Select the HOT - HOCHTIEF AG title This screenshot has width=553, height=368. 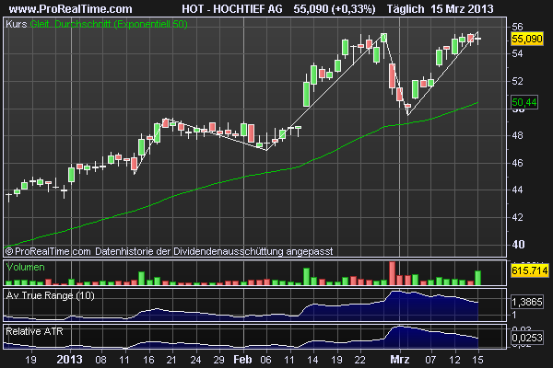pyautogui.click(x=232, y=9)
